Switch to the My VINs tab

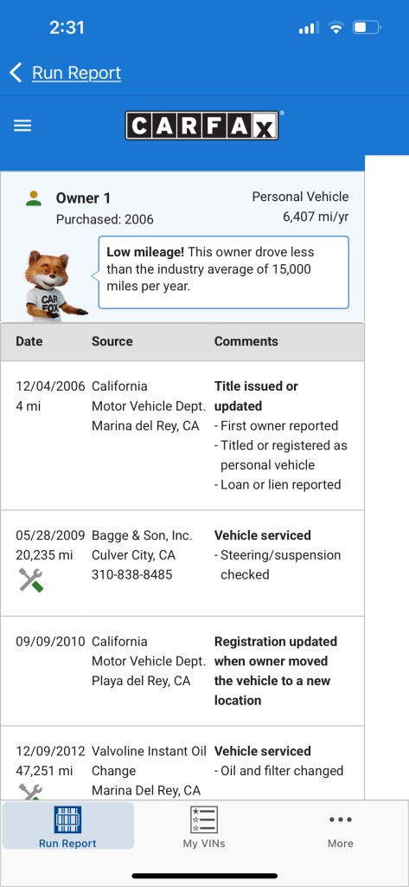[204, 825]
